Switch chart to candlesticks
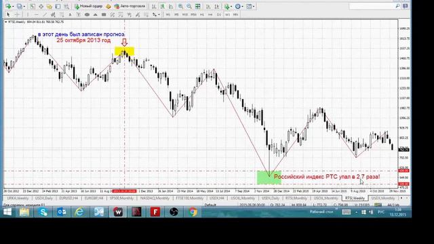This screenshot has height=244, width=434. [163, 6]
